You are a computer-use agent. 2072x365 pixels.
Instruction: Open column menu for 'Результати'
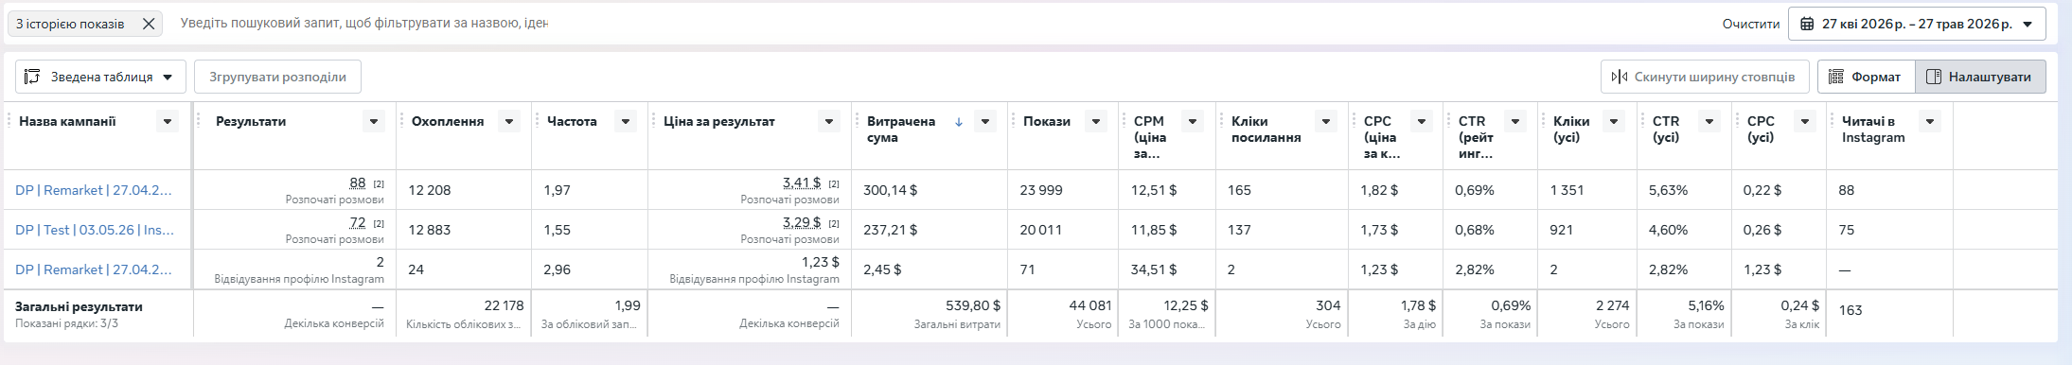[x=374, y=121]
